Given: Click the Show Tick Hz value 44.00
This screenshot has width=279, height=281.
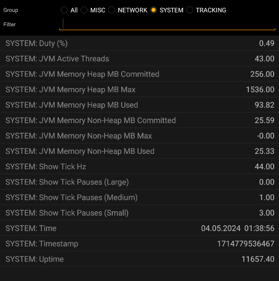Looking at the screenshot, I should pyautogui.click(x=265, y=167).
